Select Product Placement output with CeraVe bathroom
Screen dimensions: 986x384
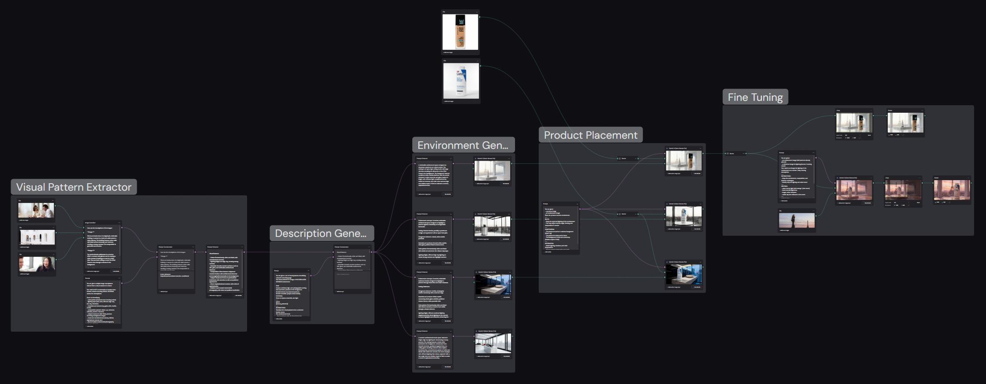click(x=684, y=274)
